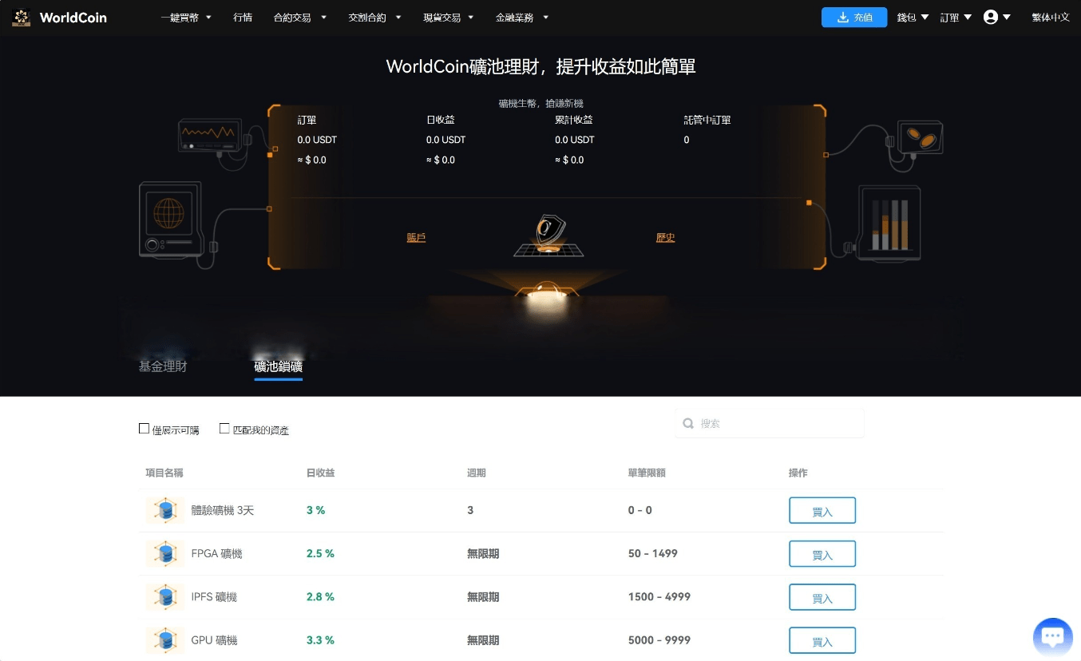Focus the 搜索 search input field
The image size is (1081, 661).
click(x=770, y=424)
